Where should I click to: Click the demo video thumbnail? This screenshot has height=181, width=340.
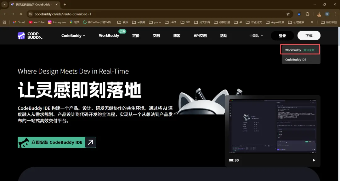[x=273, y=126]
